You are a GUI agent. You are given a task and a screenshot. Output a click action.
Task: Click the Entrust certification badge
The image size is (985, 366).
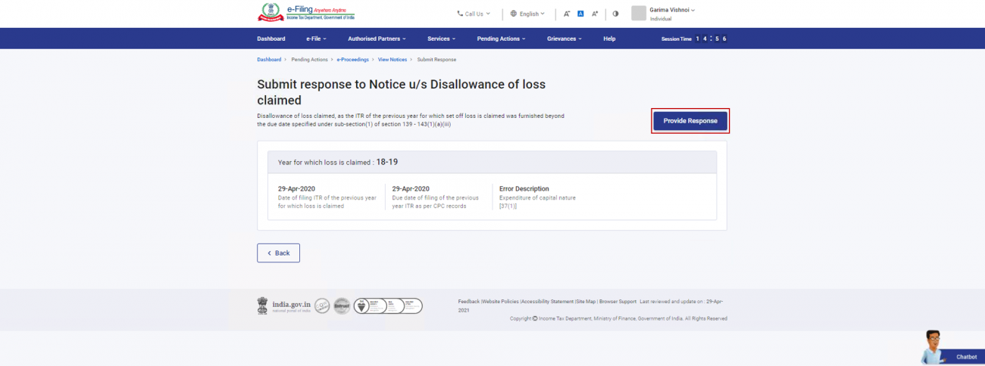pyautogui.click(x=342, y=306)
